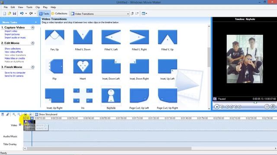Click the Up One Level icon

coord(132,13)
